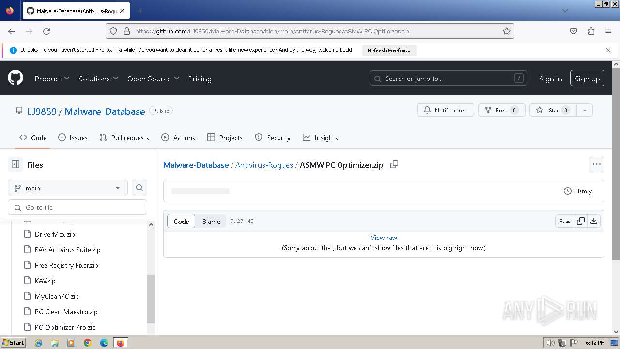This screenshot has width=620, height=349.
Task: Focus the Go to file input
Action: pos(77,207)
